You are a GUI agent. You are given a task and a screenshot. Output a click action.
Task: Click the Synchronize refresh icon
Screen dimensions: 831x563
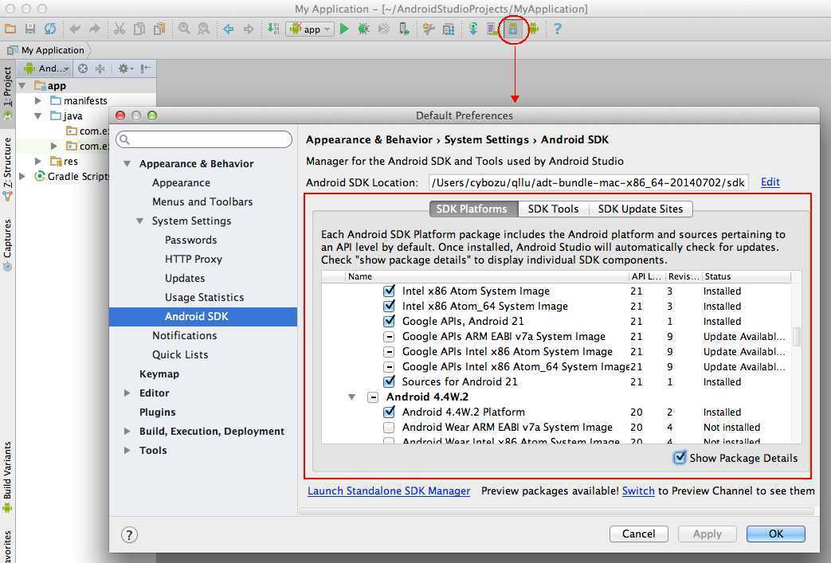50,29
